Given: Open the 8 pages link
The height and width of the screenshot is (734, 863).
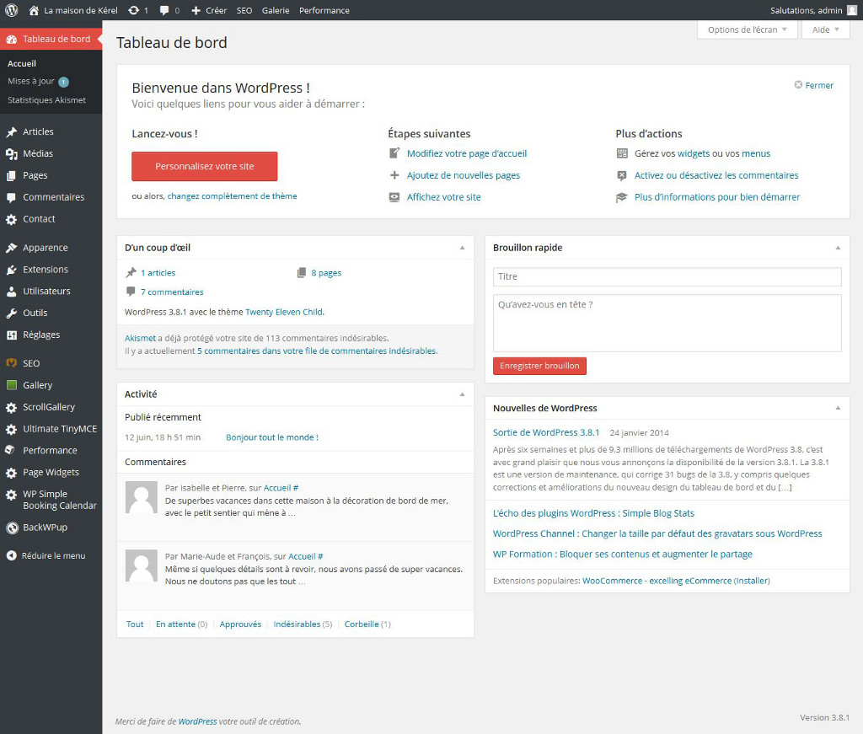Looking at the screenshot, I should [326, 273].
